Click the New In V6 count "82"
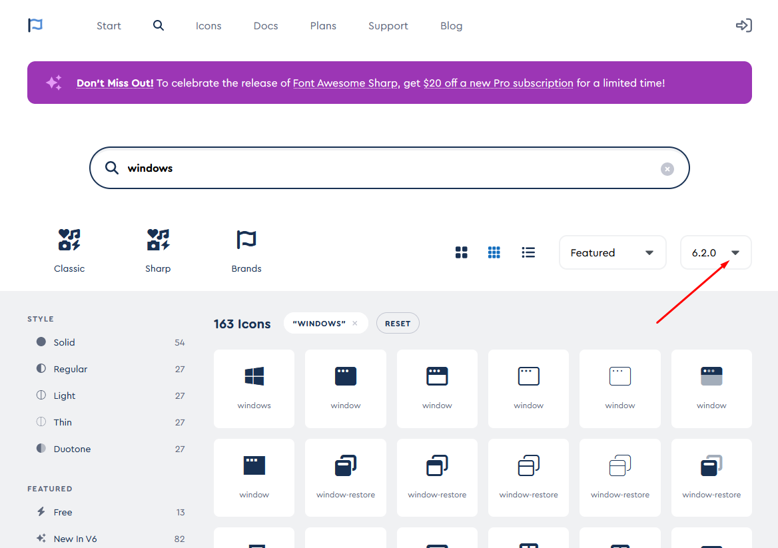This screenshot has width=778, height=548. click(x=180, y=539)
